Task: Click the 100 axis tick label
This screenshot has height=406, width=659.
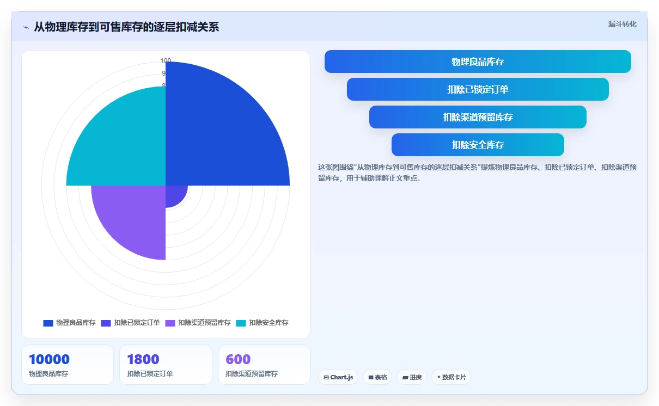Action: point(166,61)
